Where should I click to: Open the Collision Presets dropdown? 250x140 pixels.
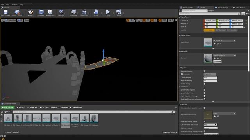(x=210, y=128)
